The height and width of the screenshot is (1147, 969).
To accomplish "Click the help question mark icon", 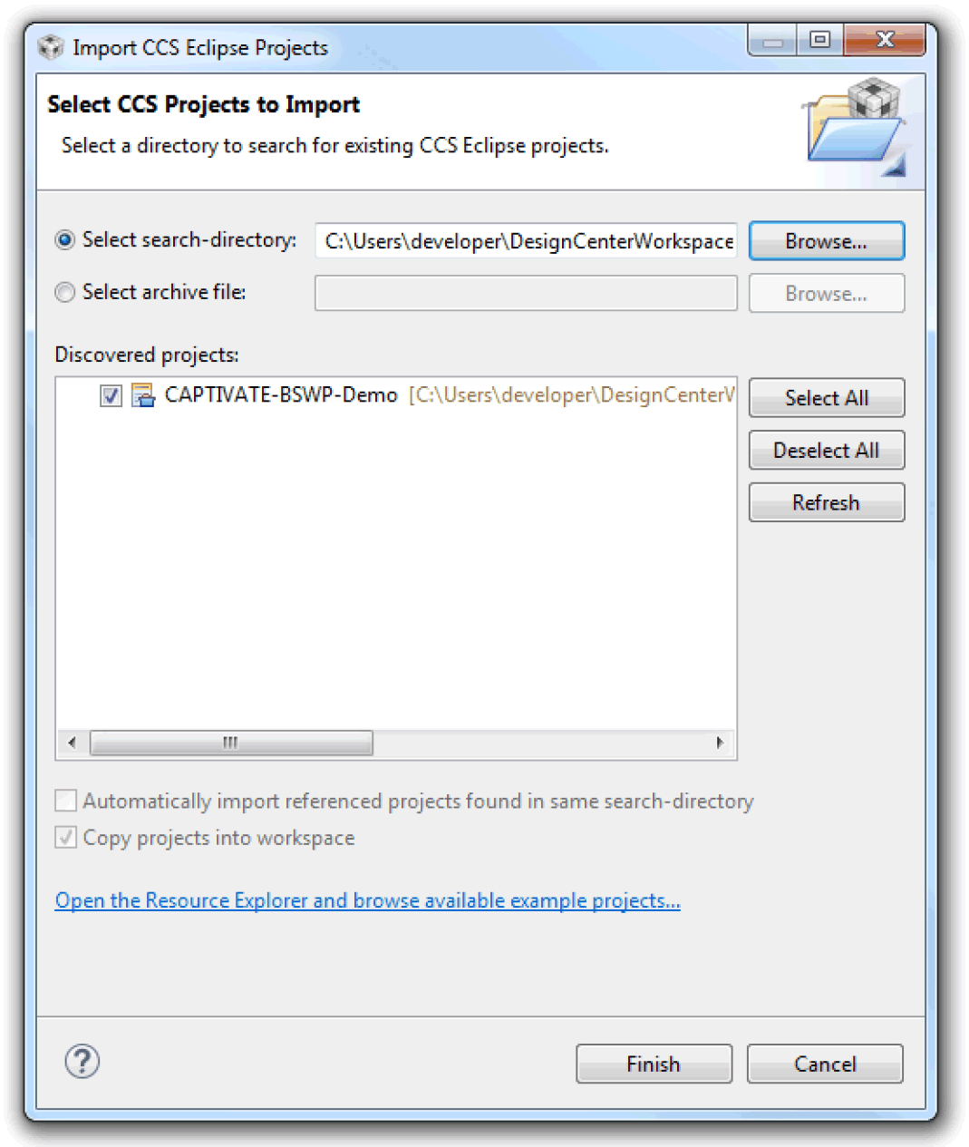I will (82, 1061).
